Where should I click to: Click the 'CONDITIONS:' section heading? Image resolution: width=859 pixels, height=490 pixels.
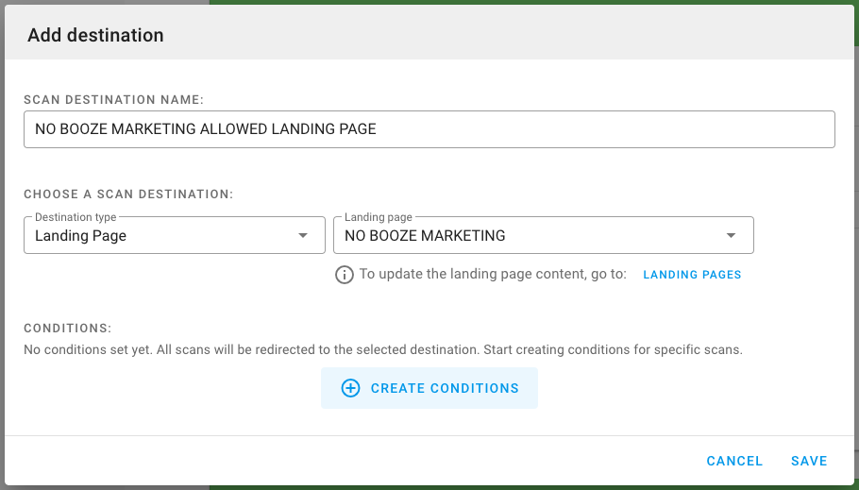pyautogui.click(x=67, y=329)
